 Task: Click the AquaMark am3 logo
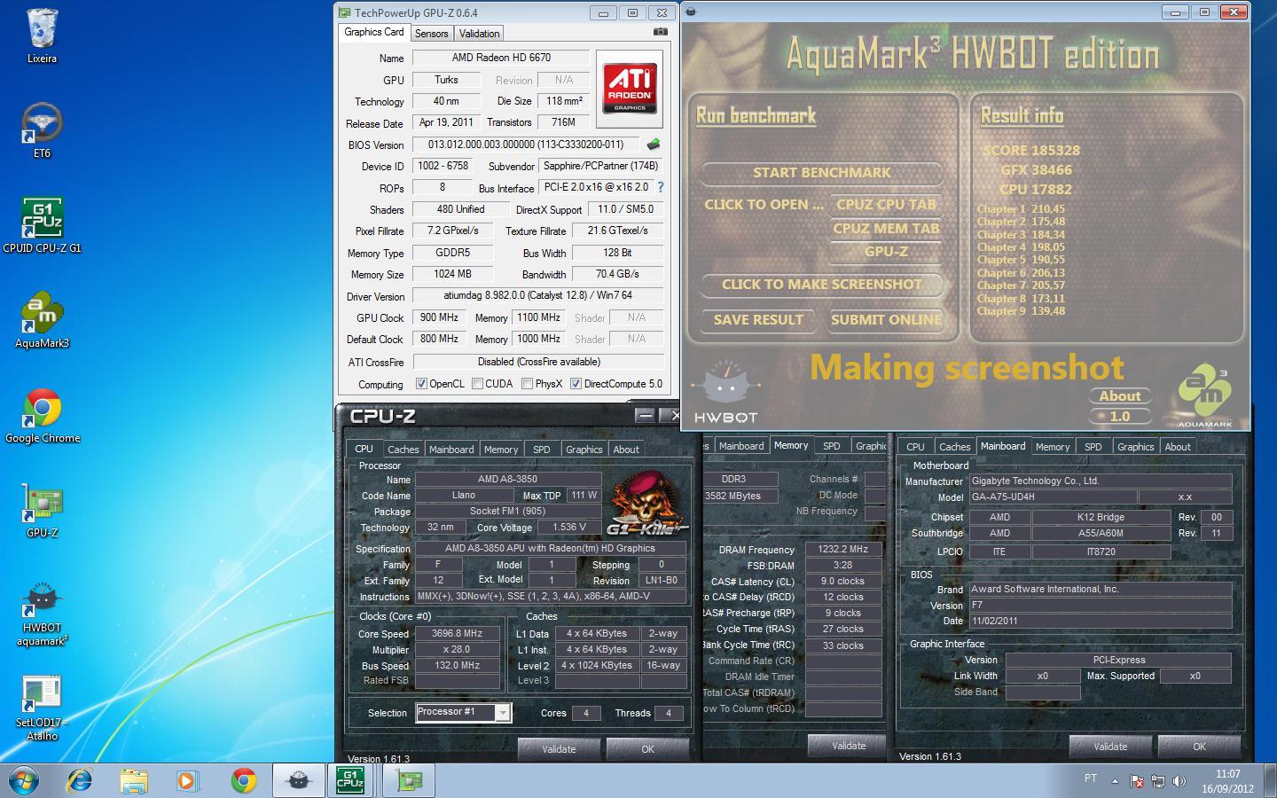pos(1206,396)
